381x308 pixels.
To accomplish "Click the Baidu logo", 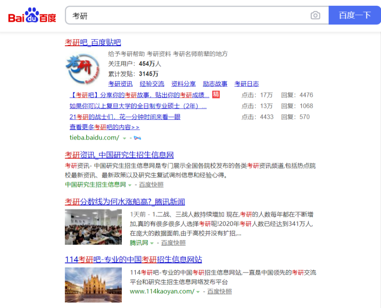I will coord(32,16).
